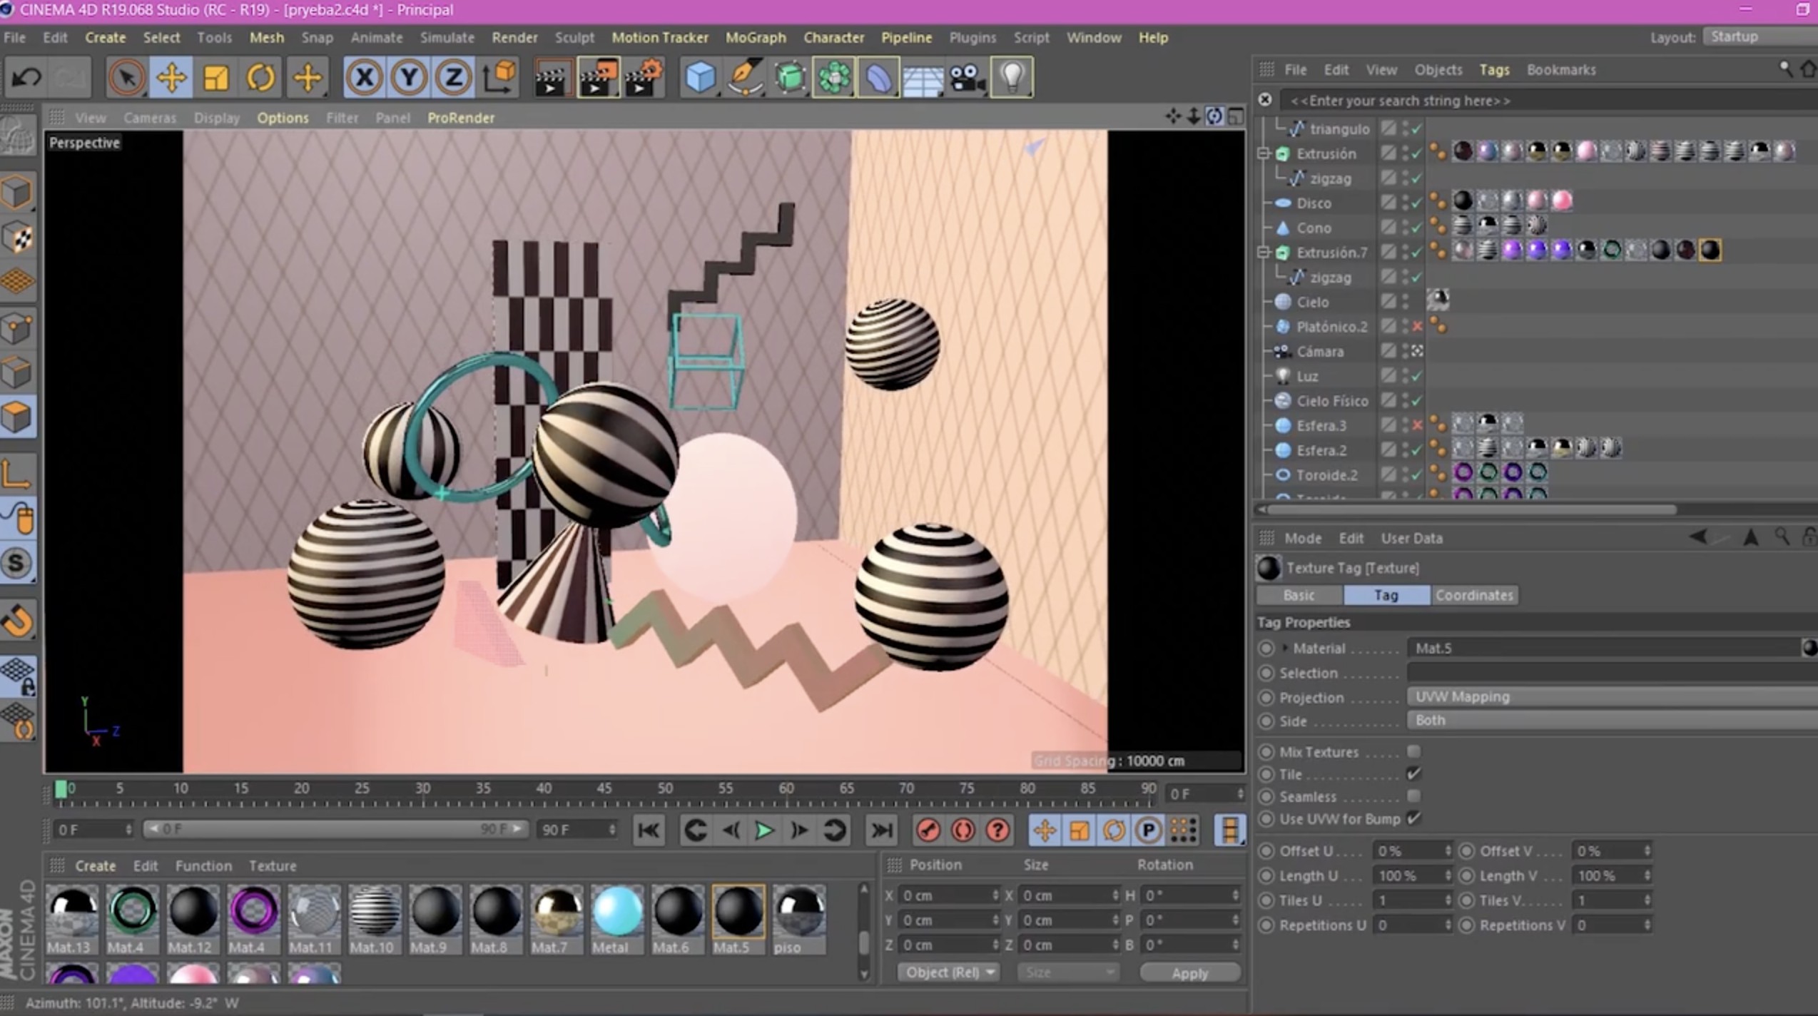Viewport: 1818px width, 1016px height.
Task: Open the Simulate menu
Action: tap(448, 36)
